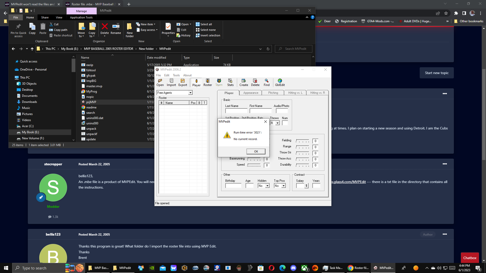Viewport: 486px width, 273px height.
Task: Click the Explorer refresh button
Action: tap(268, 49)
